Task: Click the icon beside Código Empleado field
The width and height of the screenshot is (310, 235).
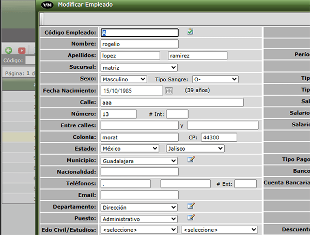Action: pos(190,32)
